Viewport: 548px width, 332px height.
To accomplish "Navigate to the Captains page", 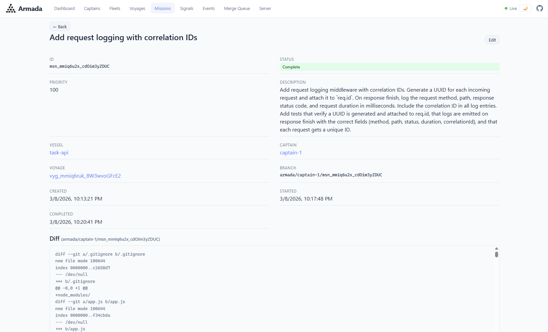I will [92, 8].
